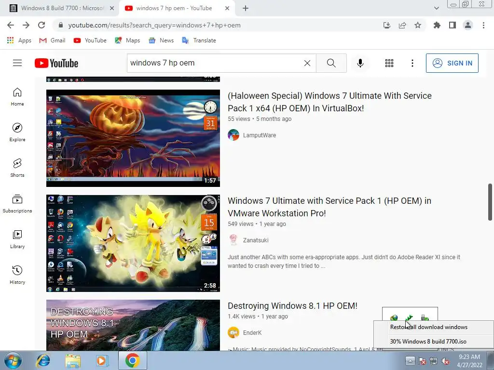Open YouTube settings three-dot menu
494x370 pixels.
(x=412, y=63)
